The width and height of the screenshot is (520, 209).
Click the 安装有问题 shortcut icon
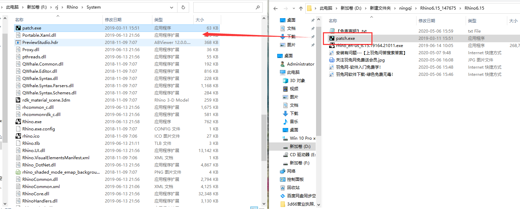332,53
